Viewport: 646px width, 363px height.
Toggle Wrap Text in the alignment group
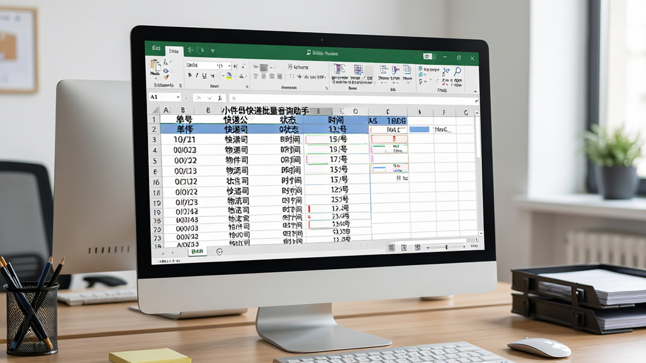coord(298,67)
